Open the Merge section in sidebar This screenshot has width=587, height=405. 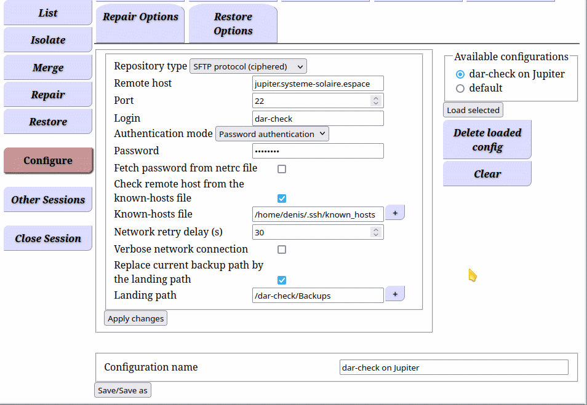[48, 68]
